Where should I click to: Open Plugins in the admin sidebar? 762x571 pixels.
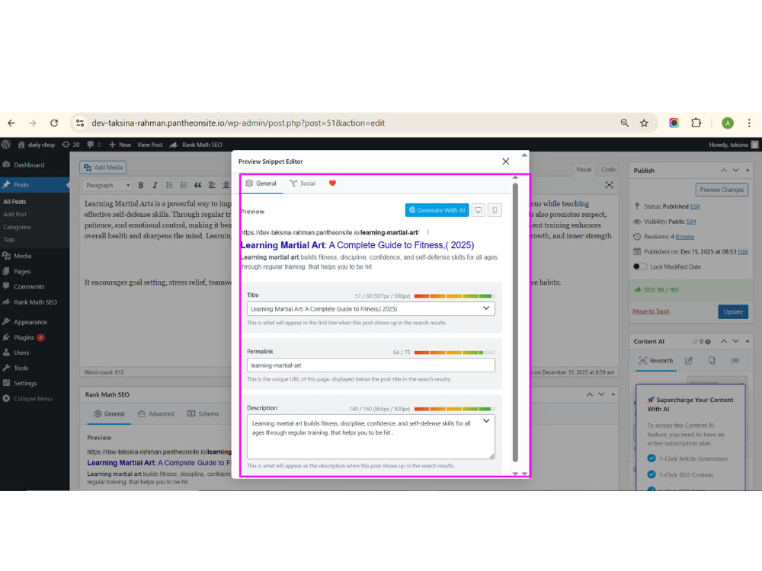click(24, 337)
